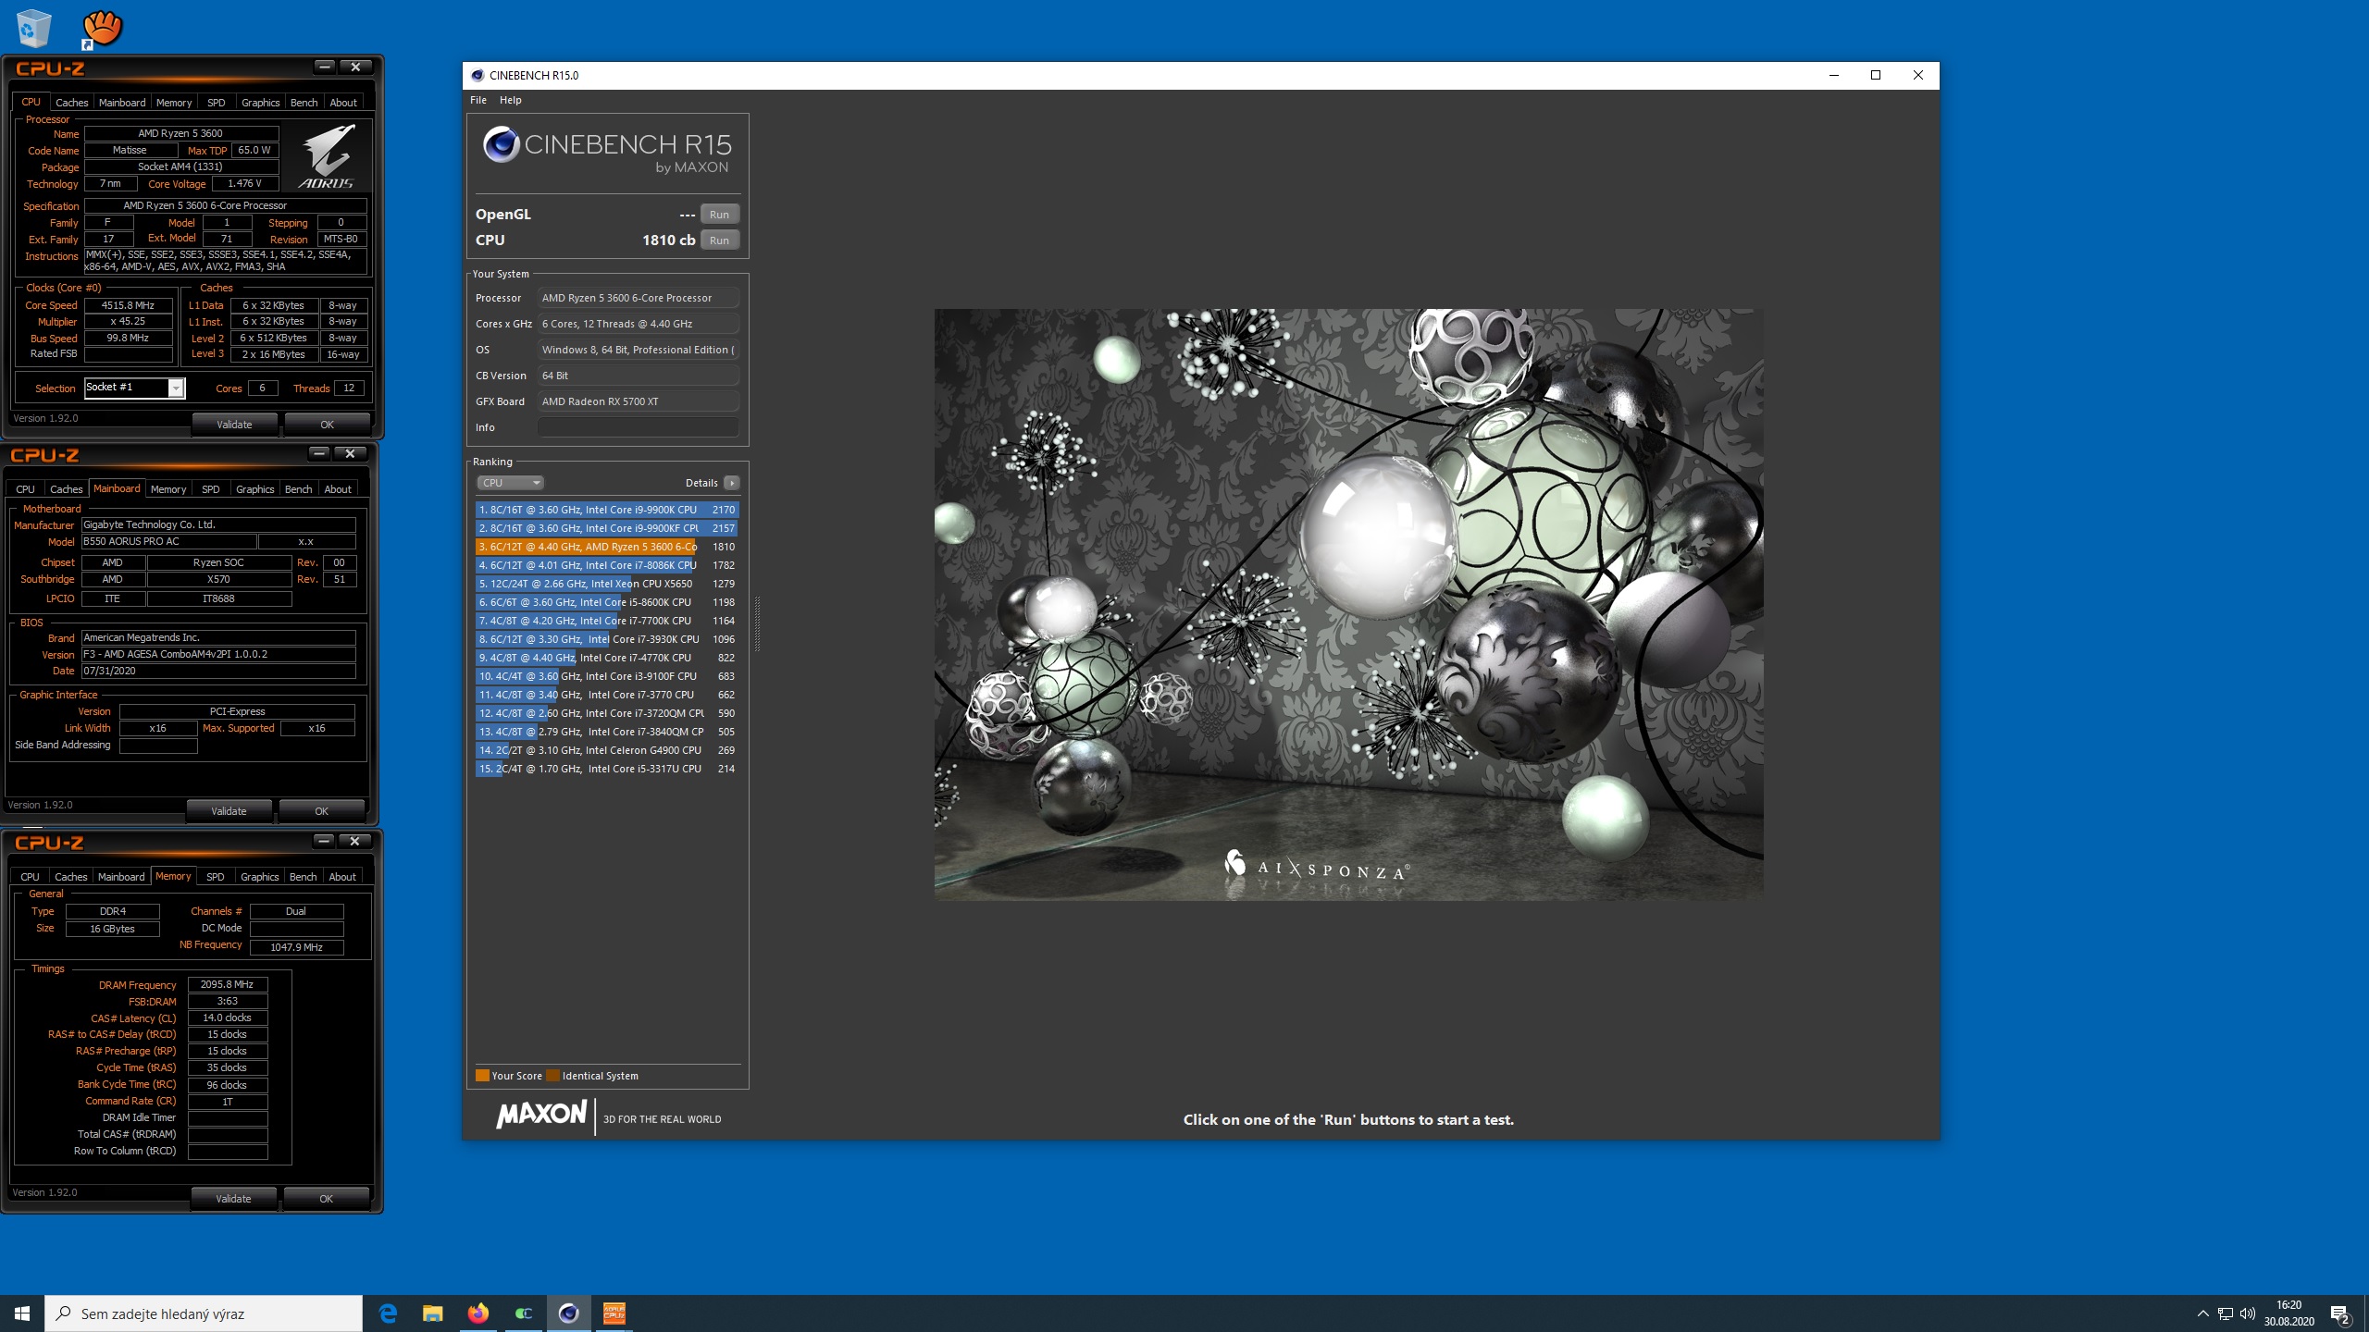Click the Details arrow in Ranking
Image resolution: width=2369 pixels, height=1332 pixels.
pyautogui.click(x=731, y=483)
